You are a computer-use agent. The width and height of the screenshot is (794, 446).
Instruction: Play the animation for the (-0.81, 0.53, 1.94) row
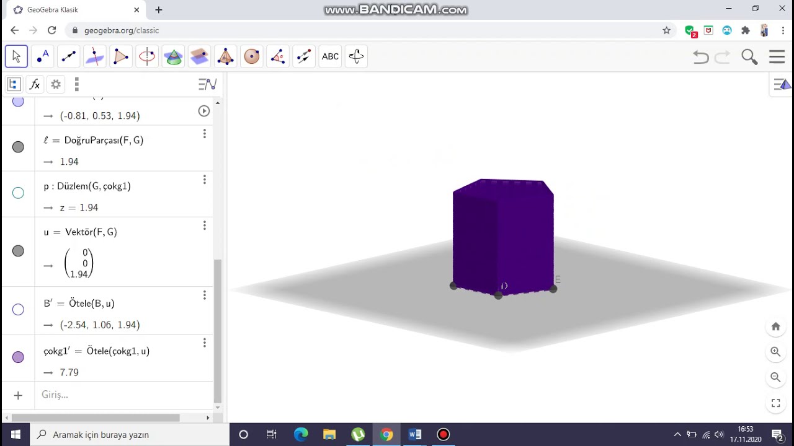tap(204, 111)
